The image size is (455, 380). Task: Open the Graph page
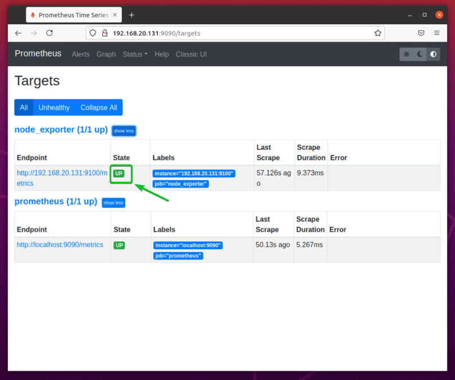(x=106, y=54)
